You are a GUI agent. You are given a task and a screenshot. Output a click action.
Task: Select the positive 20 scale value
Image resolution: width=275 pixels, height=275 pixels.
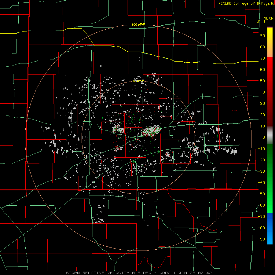tap(262, 115)
